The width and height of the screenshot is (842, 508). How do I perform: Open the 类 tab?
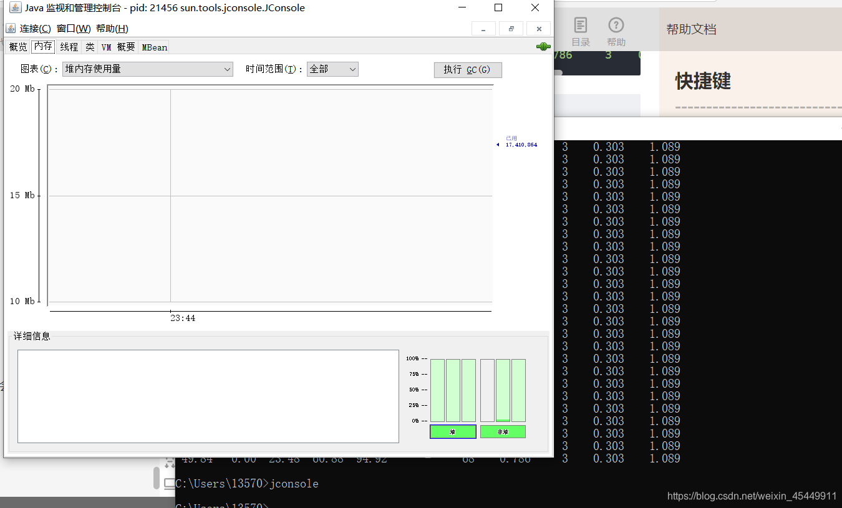tap(90, 47)
